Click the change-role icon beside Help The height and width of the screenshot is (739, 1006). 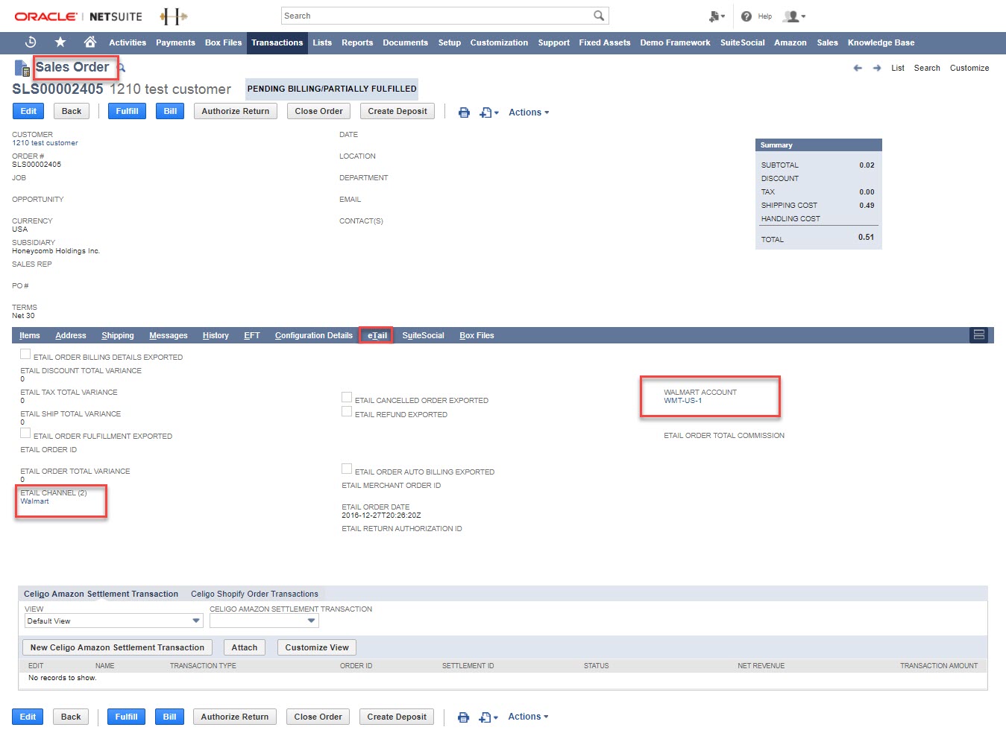coord(716,16)
